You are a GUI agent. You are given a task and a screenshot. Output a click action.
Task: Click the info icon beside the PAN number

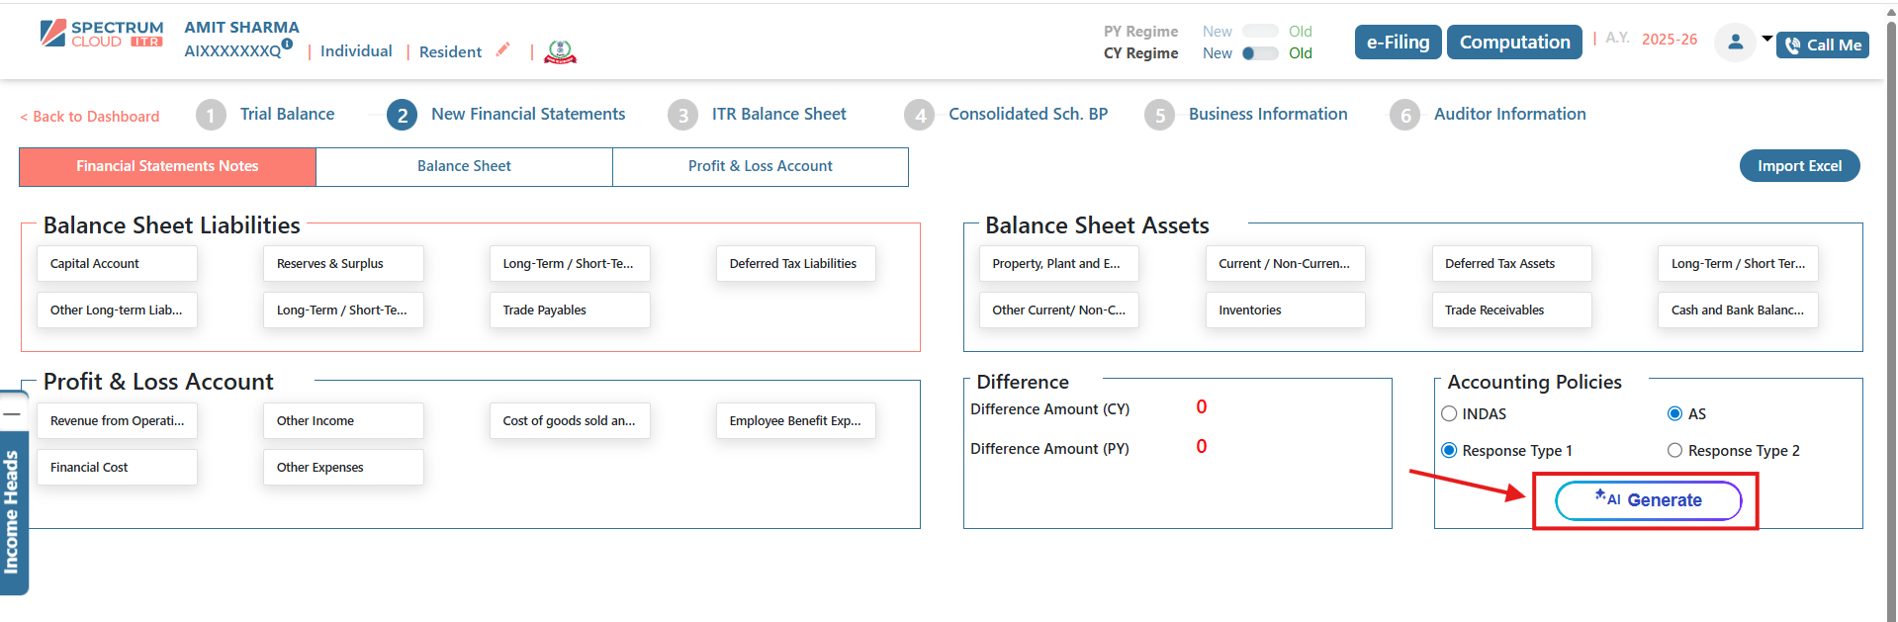tap(287, 44)
